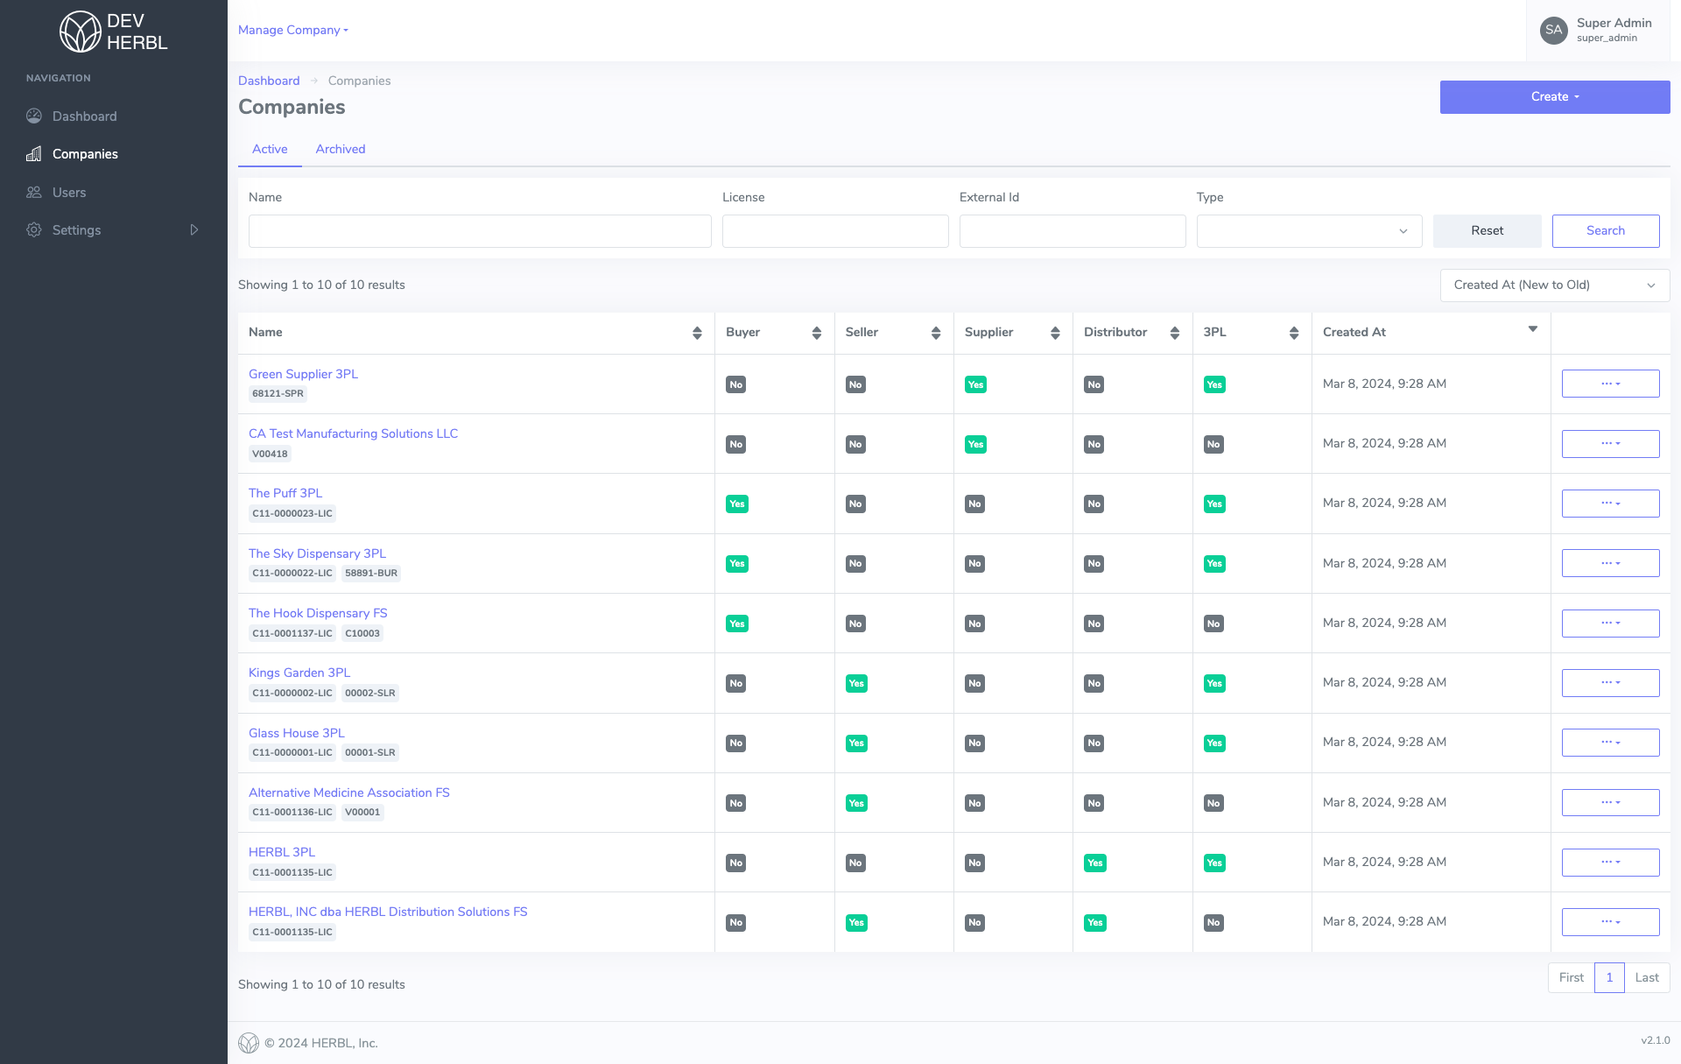Click the 58891-BUR badge
This screenshot has height=1064, width=1681.
click(x=371, y=573)
